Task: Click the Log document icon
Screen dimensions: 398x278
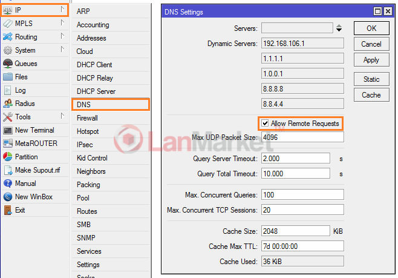Action: tap(8, 90)
